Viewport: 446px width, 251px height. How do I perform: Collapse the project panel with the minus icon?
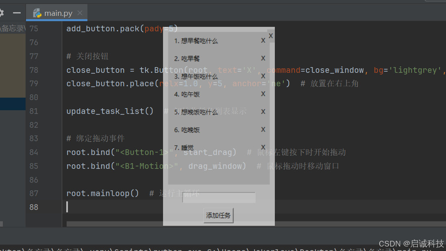(x=17, y=13)
